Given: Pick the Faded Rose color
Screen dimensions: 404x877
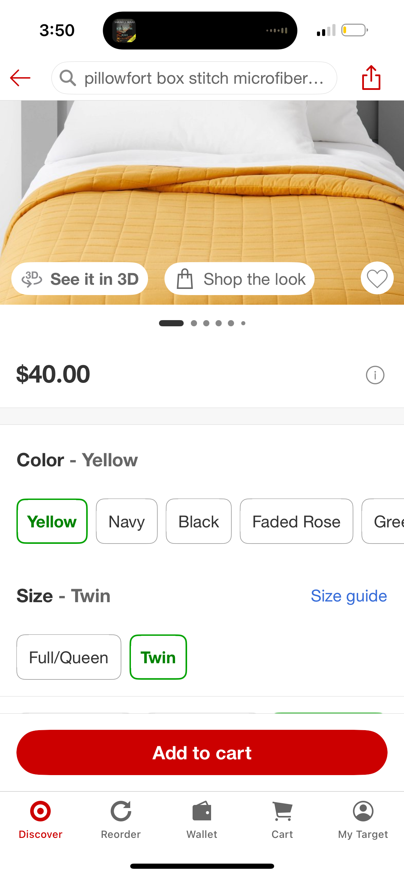Looking at the screenshot, I should click(296, 521).
